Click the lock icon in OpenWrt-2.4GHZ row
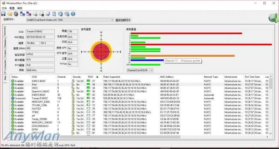Viewport: 279px width, 149px height. [73, 91]
